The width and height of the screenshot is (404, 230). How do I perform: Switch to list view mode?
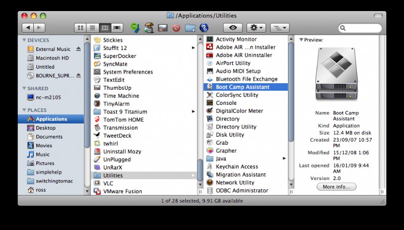[92, 28]
